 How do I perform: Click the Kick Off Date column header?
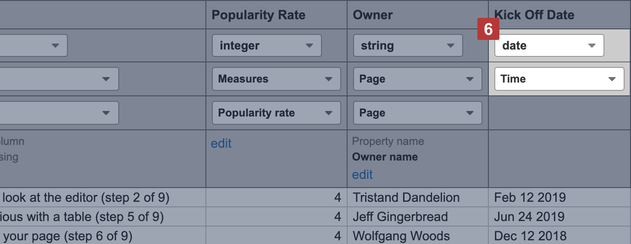click(534, 15)
